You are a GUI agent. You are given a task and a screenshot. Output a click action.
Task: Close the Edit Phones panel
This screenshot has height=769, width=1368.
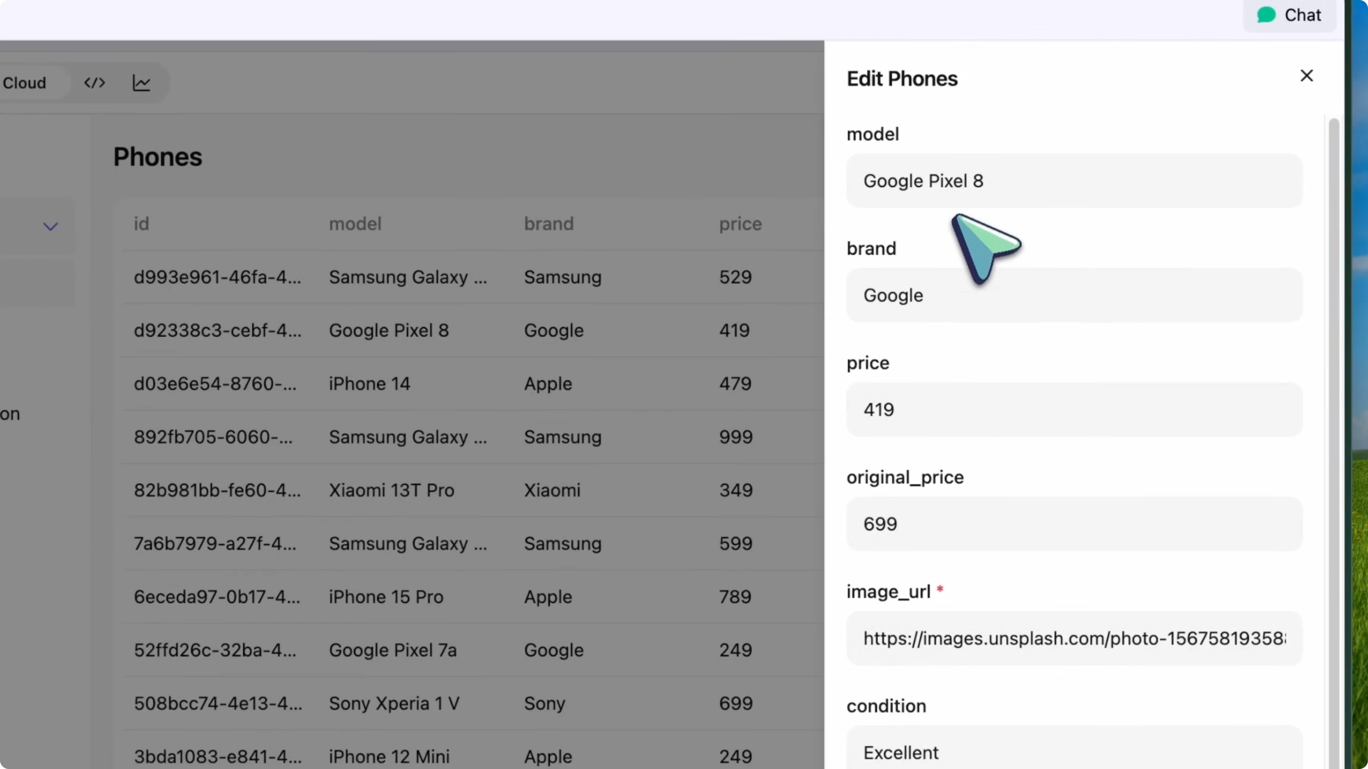coord(1306,75)
